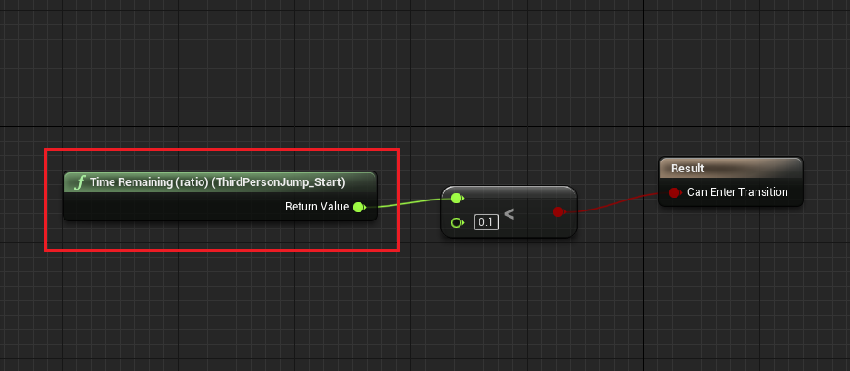Click the 0.1 value field
The width and height of the screenshot is (850, 371).
(x=486, y=222)
